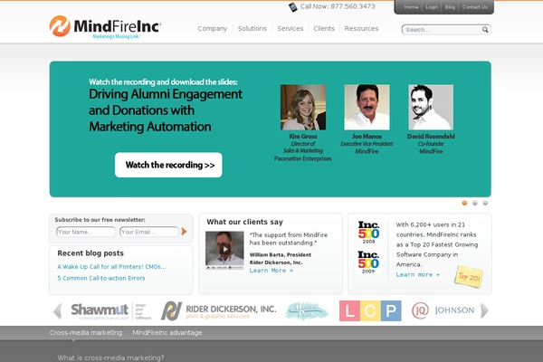This screenshot has height=362, width=543.
Task: Open A Wake Up Call for all Printers post
Action: (111, 267)
